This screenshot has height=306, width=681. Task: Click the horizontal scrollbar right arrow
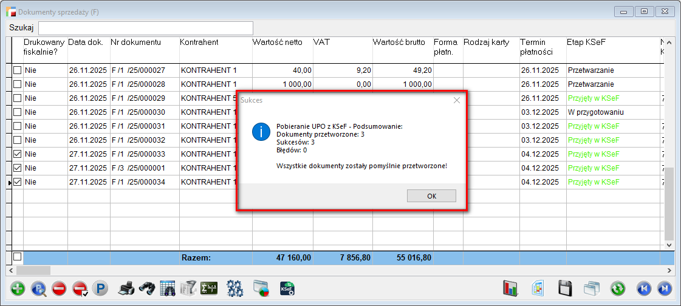click(x=670, y=270)
